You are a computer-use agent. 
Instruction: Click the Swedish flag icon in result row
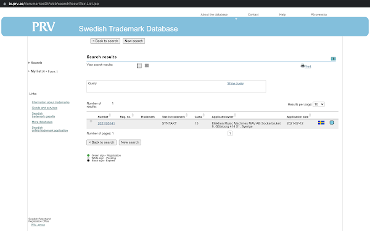[x=321, y=123]
